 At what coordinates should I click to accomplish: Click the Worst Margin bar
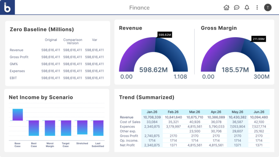coord(50,128)
